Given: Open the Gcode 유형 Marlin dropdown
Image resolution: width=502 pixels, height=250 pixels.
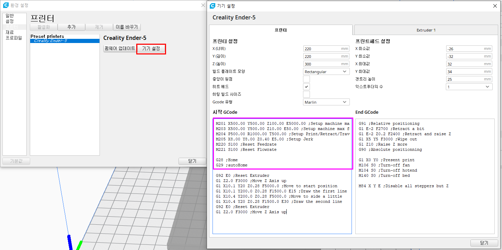Looking at the screenshot, I should click(x=326, y=102).
